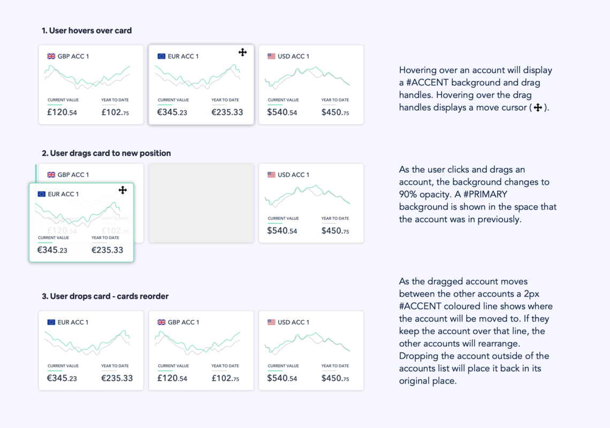Click the line chart in step 1's GBP card

tap(87, 78)
